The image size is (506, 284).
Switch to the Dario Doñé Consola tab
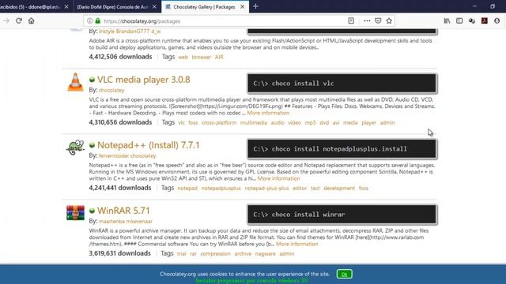coord(112,7)
